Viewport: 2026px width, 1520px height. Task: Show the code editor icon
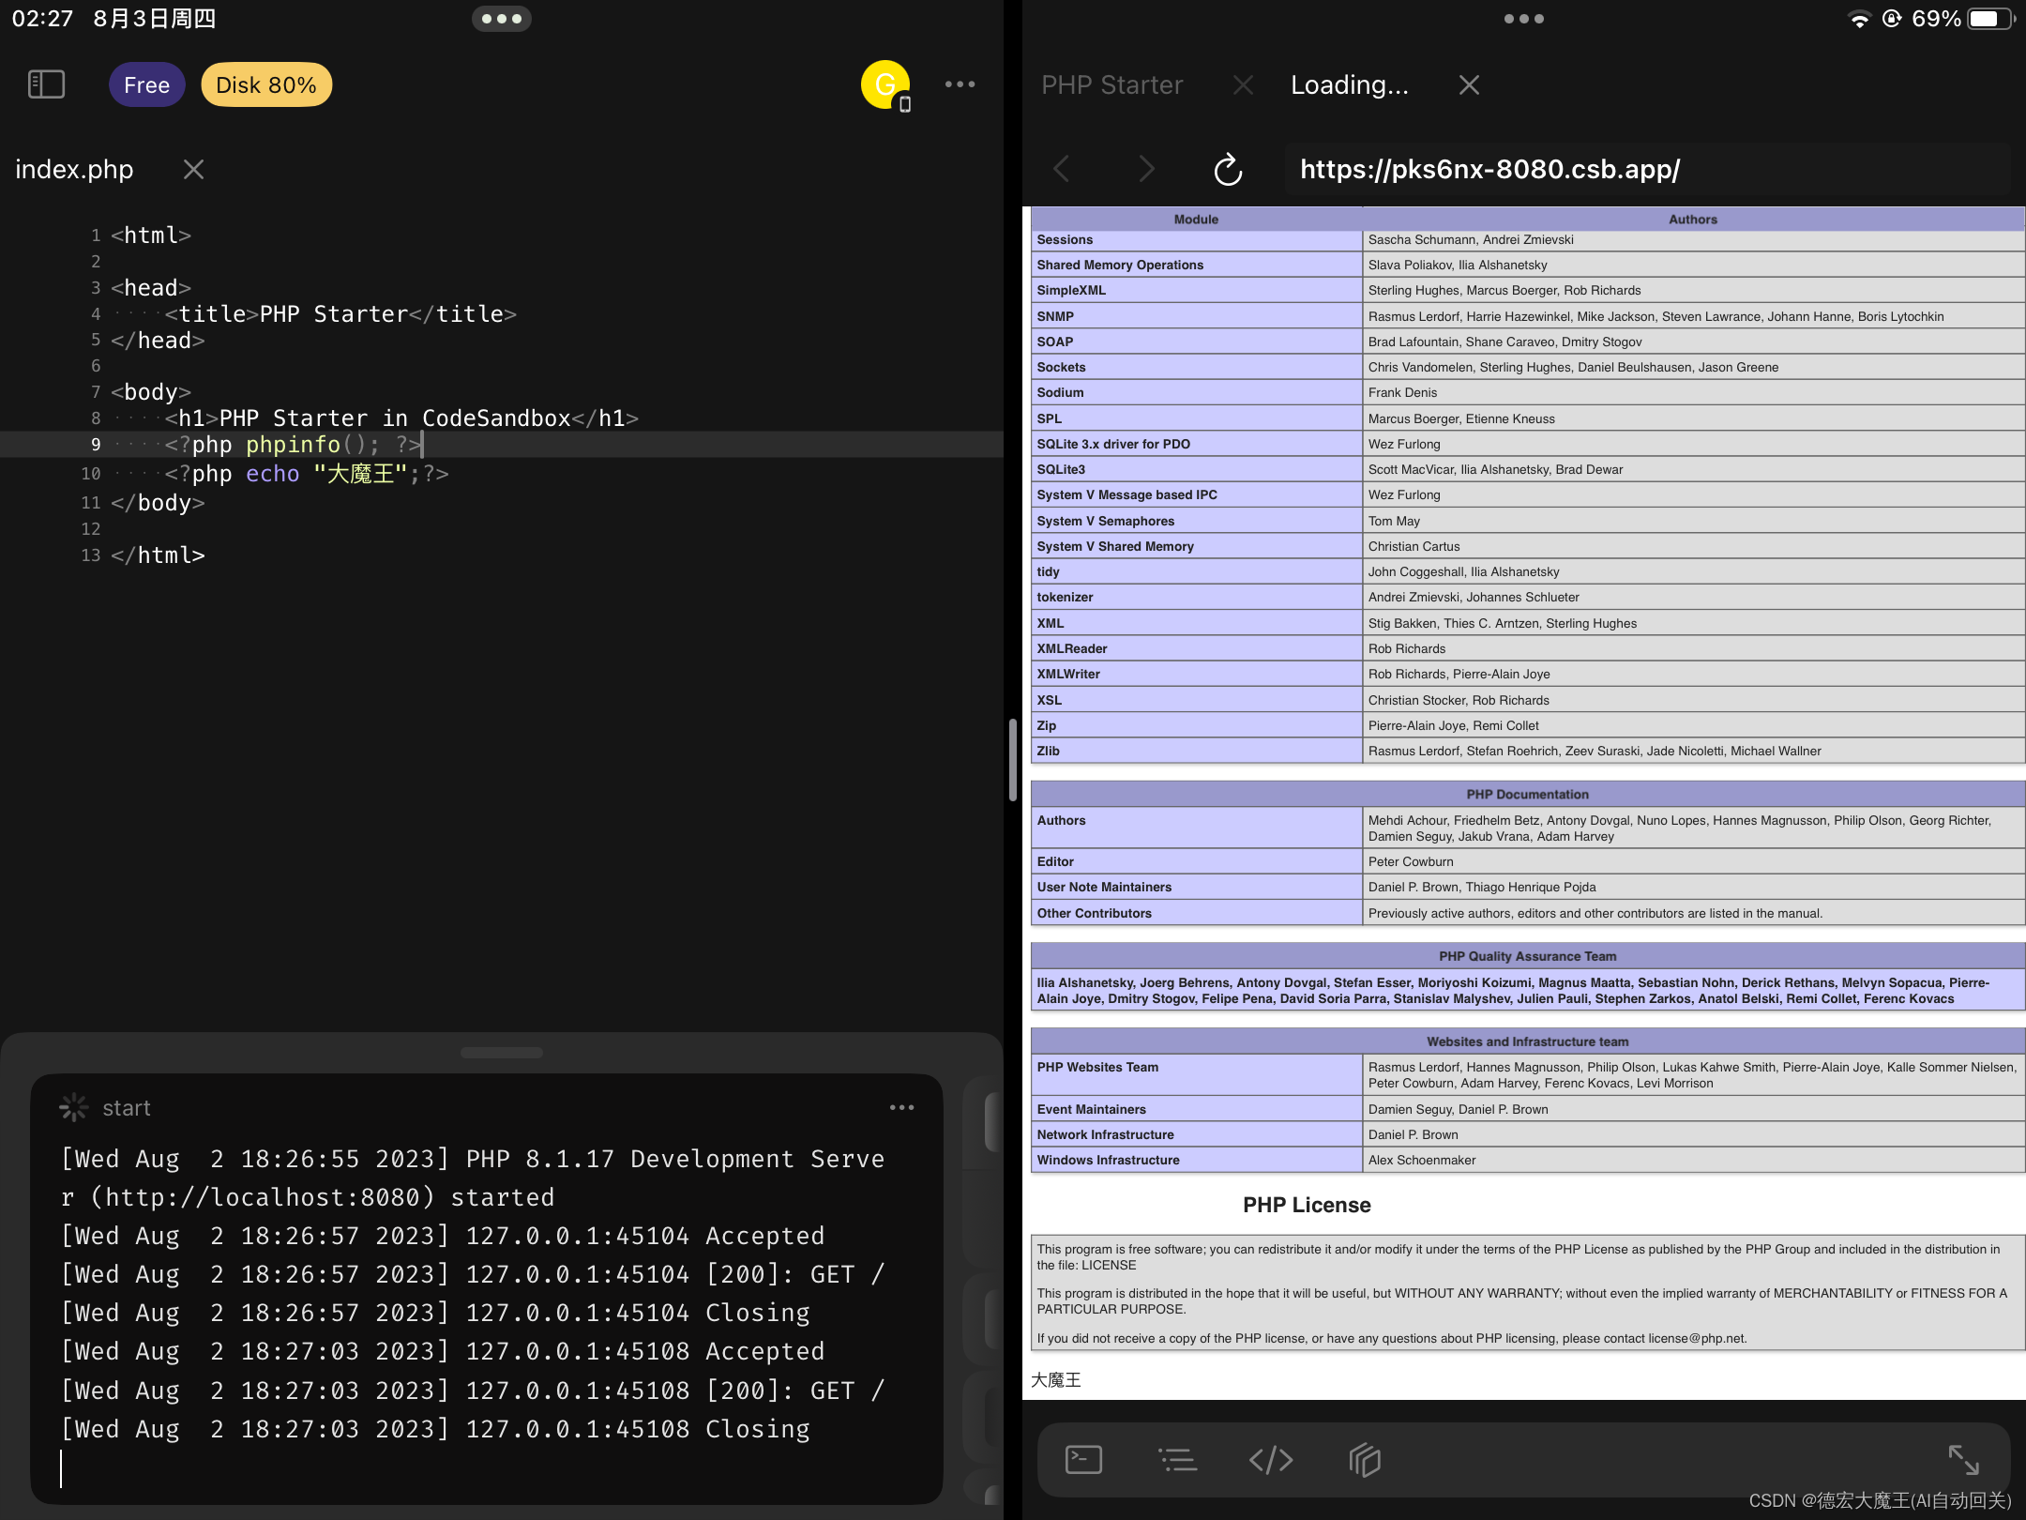1271,1459
